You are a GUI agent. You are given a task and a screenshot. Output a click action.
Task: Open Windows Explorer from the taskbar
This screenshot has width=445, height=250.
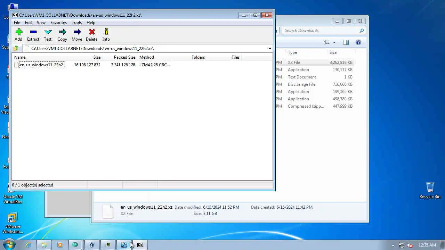pos(44,245)
